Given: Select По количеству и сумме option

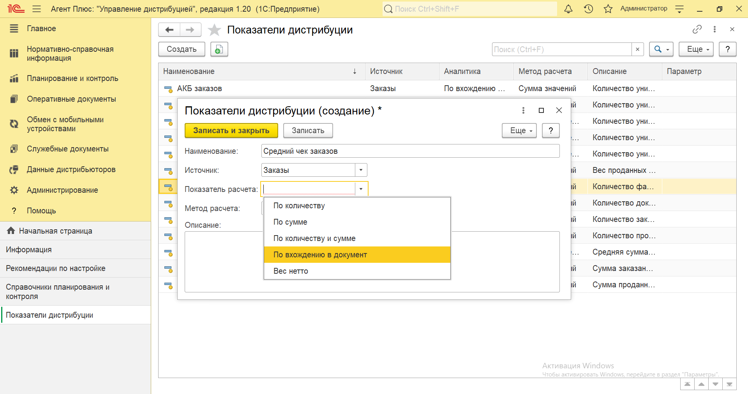Looking at the screenshot, I should (x=357, y=239).
